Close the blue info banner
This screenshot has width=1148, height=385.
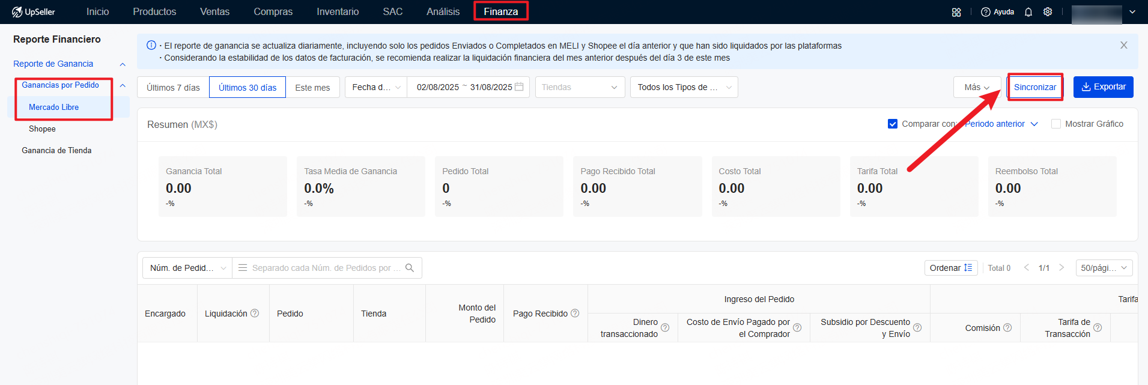[1123, 46]
